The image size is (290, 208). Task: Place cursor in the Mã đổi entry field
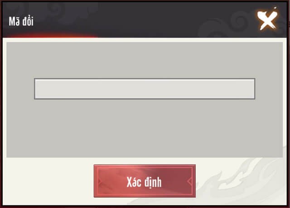click(145, 89)
